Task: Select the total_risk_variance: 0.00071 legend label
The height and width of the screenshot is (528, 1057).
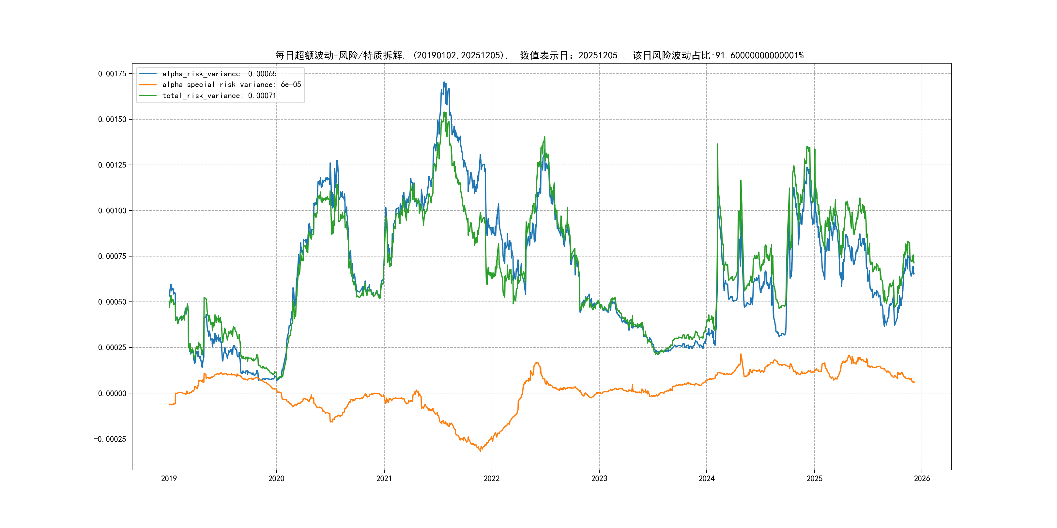Action: click(219, 95)
